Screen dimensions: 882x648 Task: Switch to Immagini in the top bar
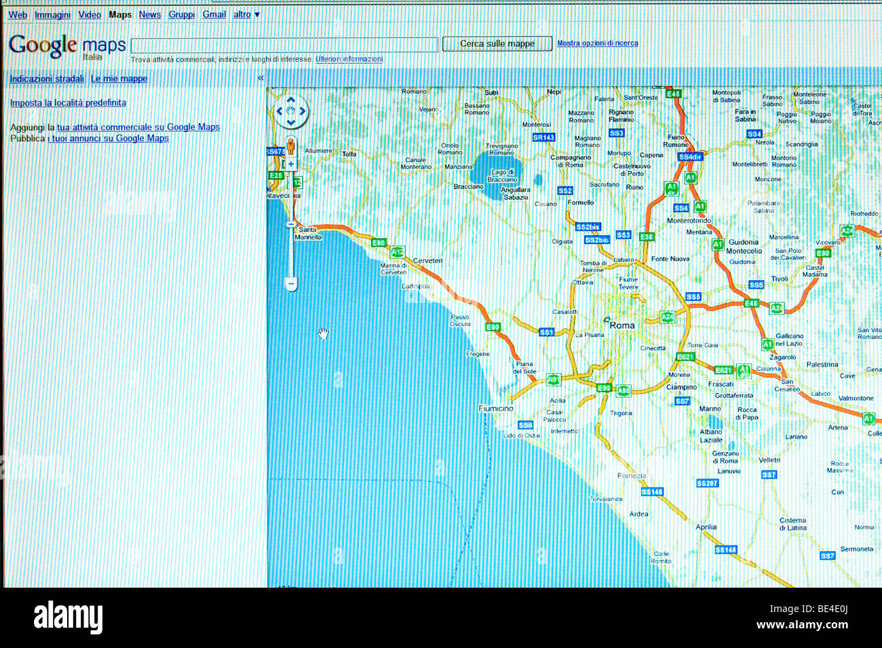pos(52,15)
